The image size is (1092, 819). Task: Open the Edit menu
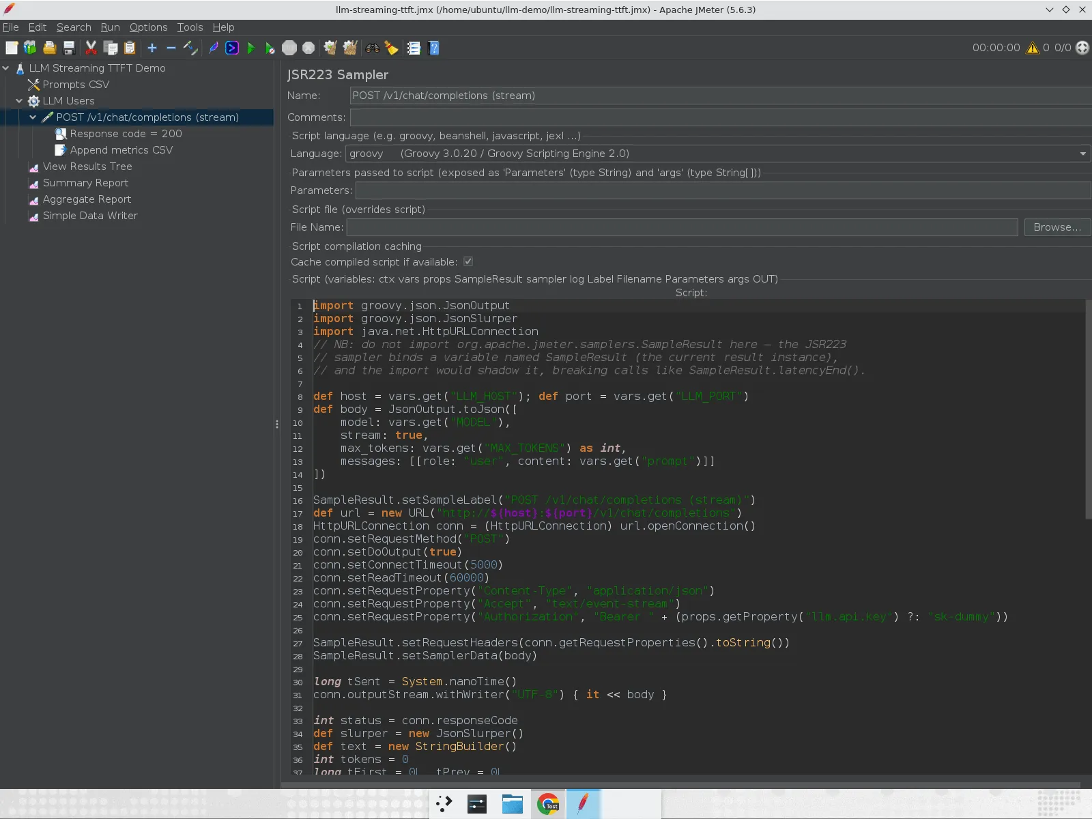click(x=37, y=27)
